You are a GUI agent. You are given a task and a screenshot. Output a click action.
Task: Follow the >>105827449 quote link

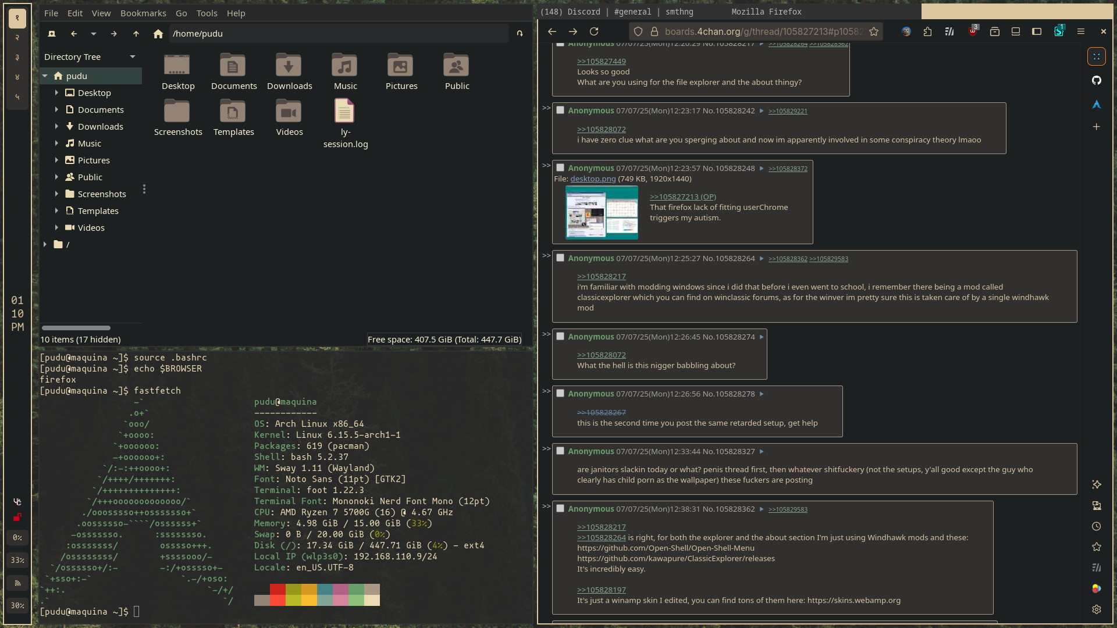(x=602, y=62)
